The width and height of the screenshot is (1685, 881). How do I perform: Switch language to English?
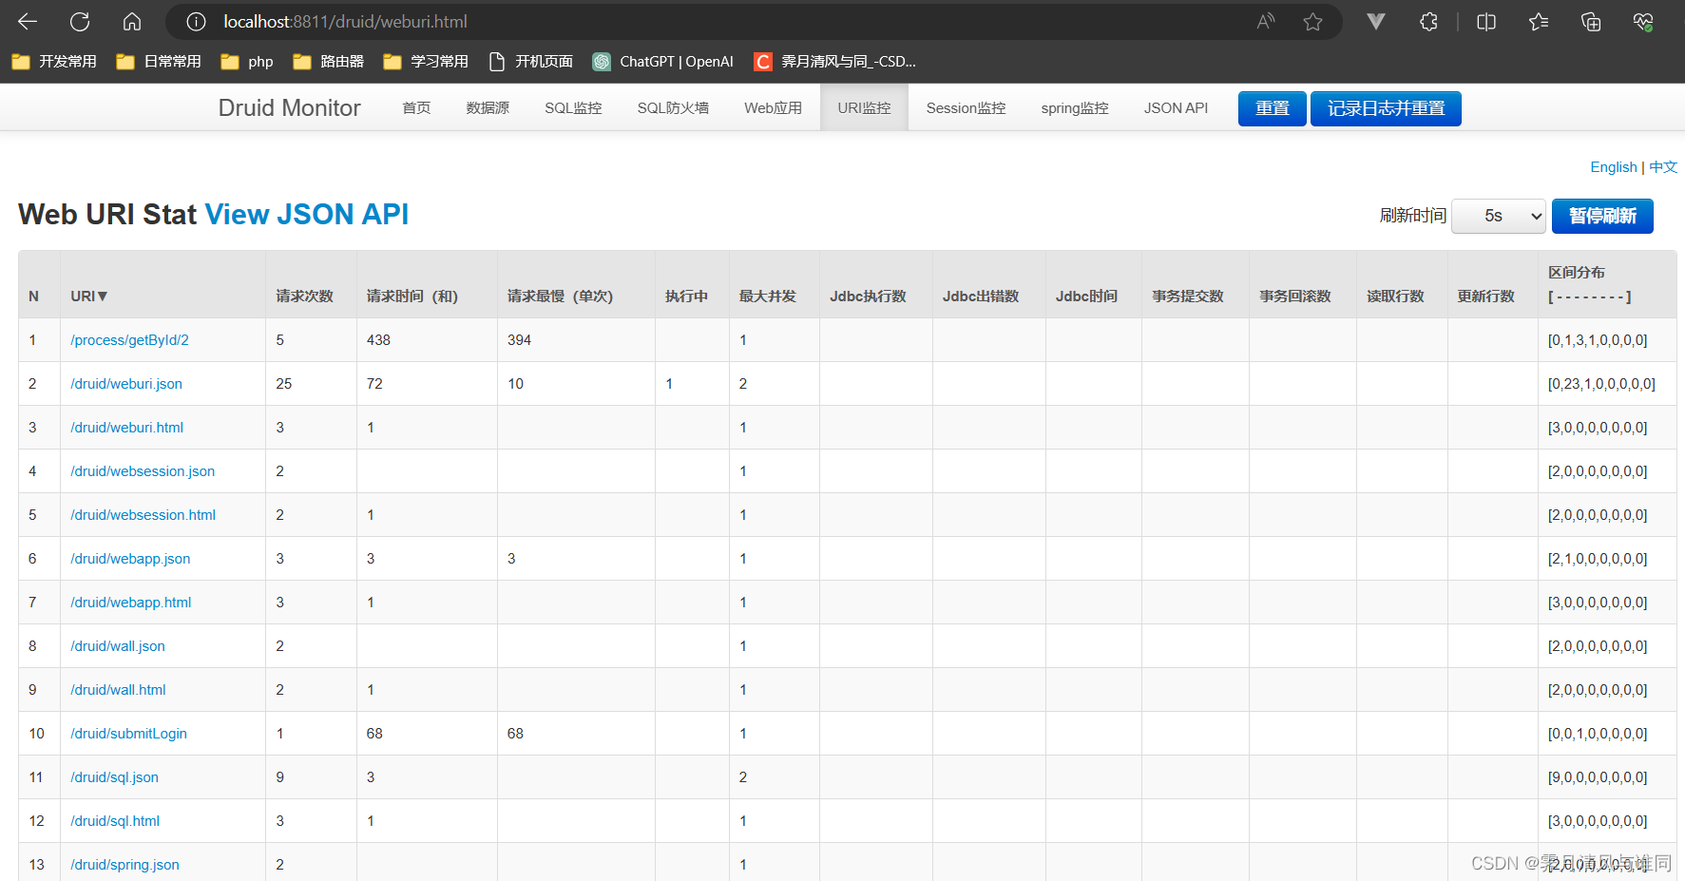point(1614,167)
